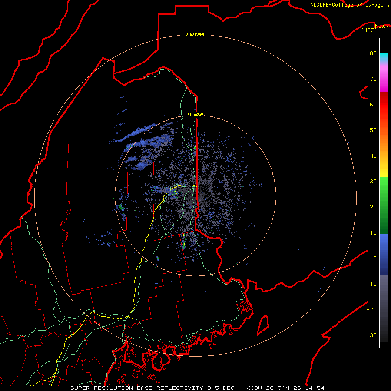The height and width of the screenshot is (391, 391).
Task: Click the green segment of the color bar
Action: coord(384,205)
